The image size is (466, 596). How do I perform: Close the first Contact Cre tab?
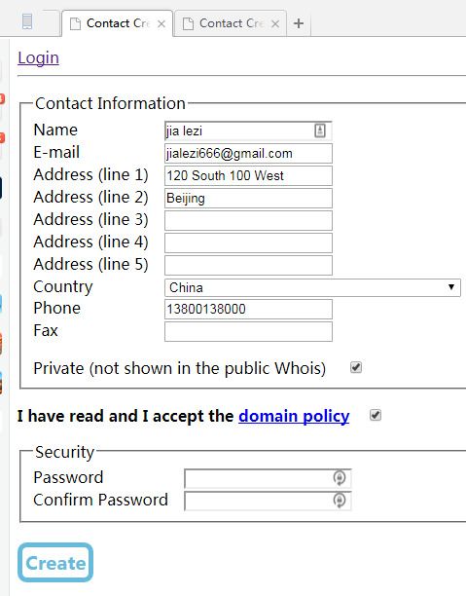pos(161,24)
